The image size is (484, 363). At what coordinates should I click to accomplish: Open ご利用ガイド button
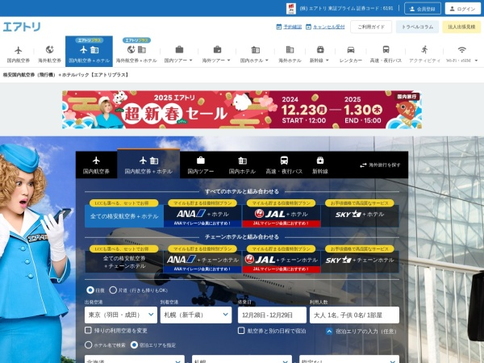[x=371, y=27]
